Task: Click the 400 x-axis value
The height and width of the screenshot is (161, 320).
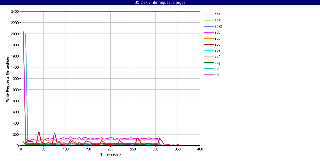Action: click(x=200, y=149)
